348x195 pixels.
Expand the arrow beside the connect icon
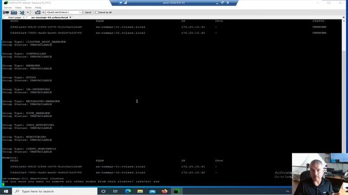[28, 12]
